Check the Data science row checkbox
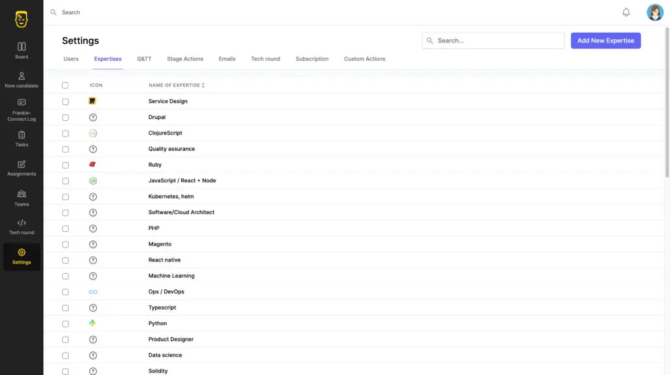The width and height of the screenshot is (670, 375). coord(65,355)
